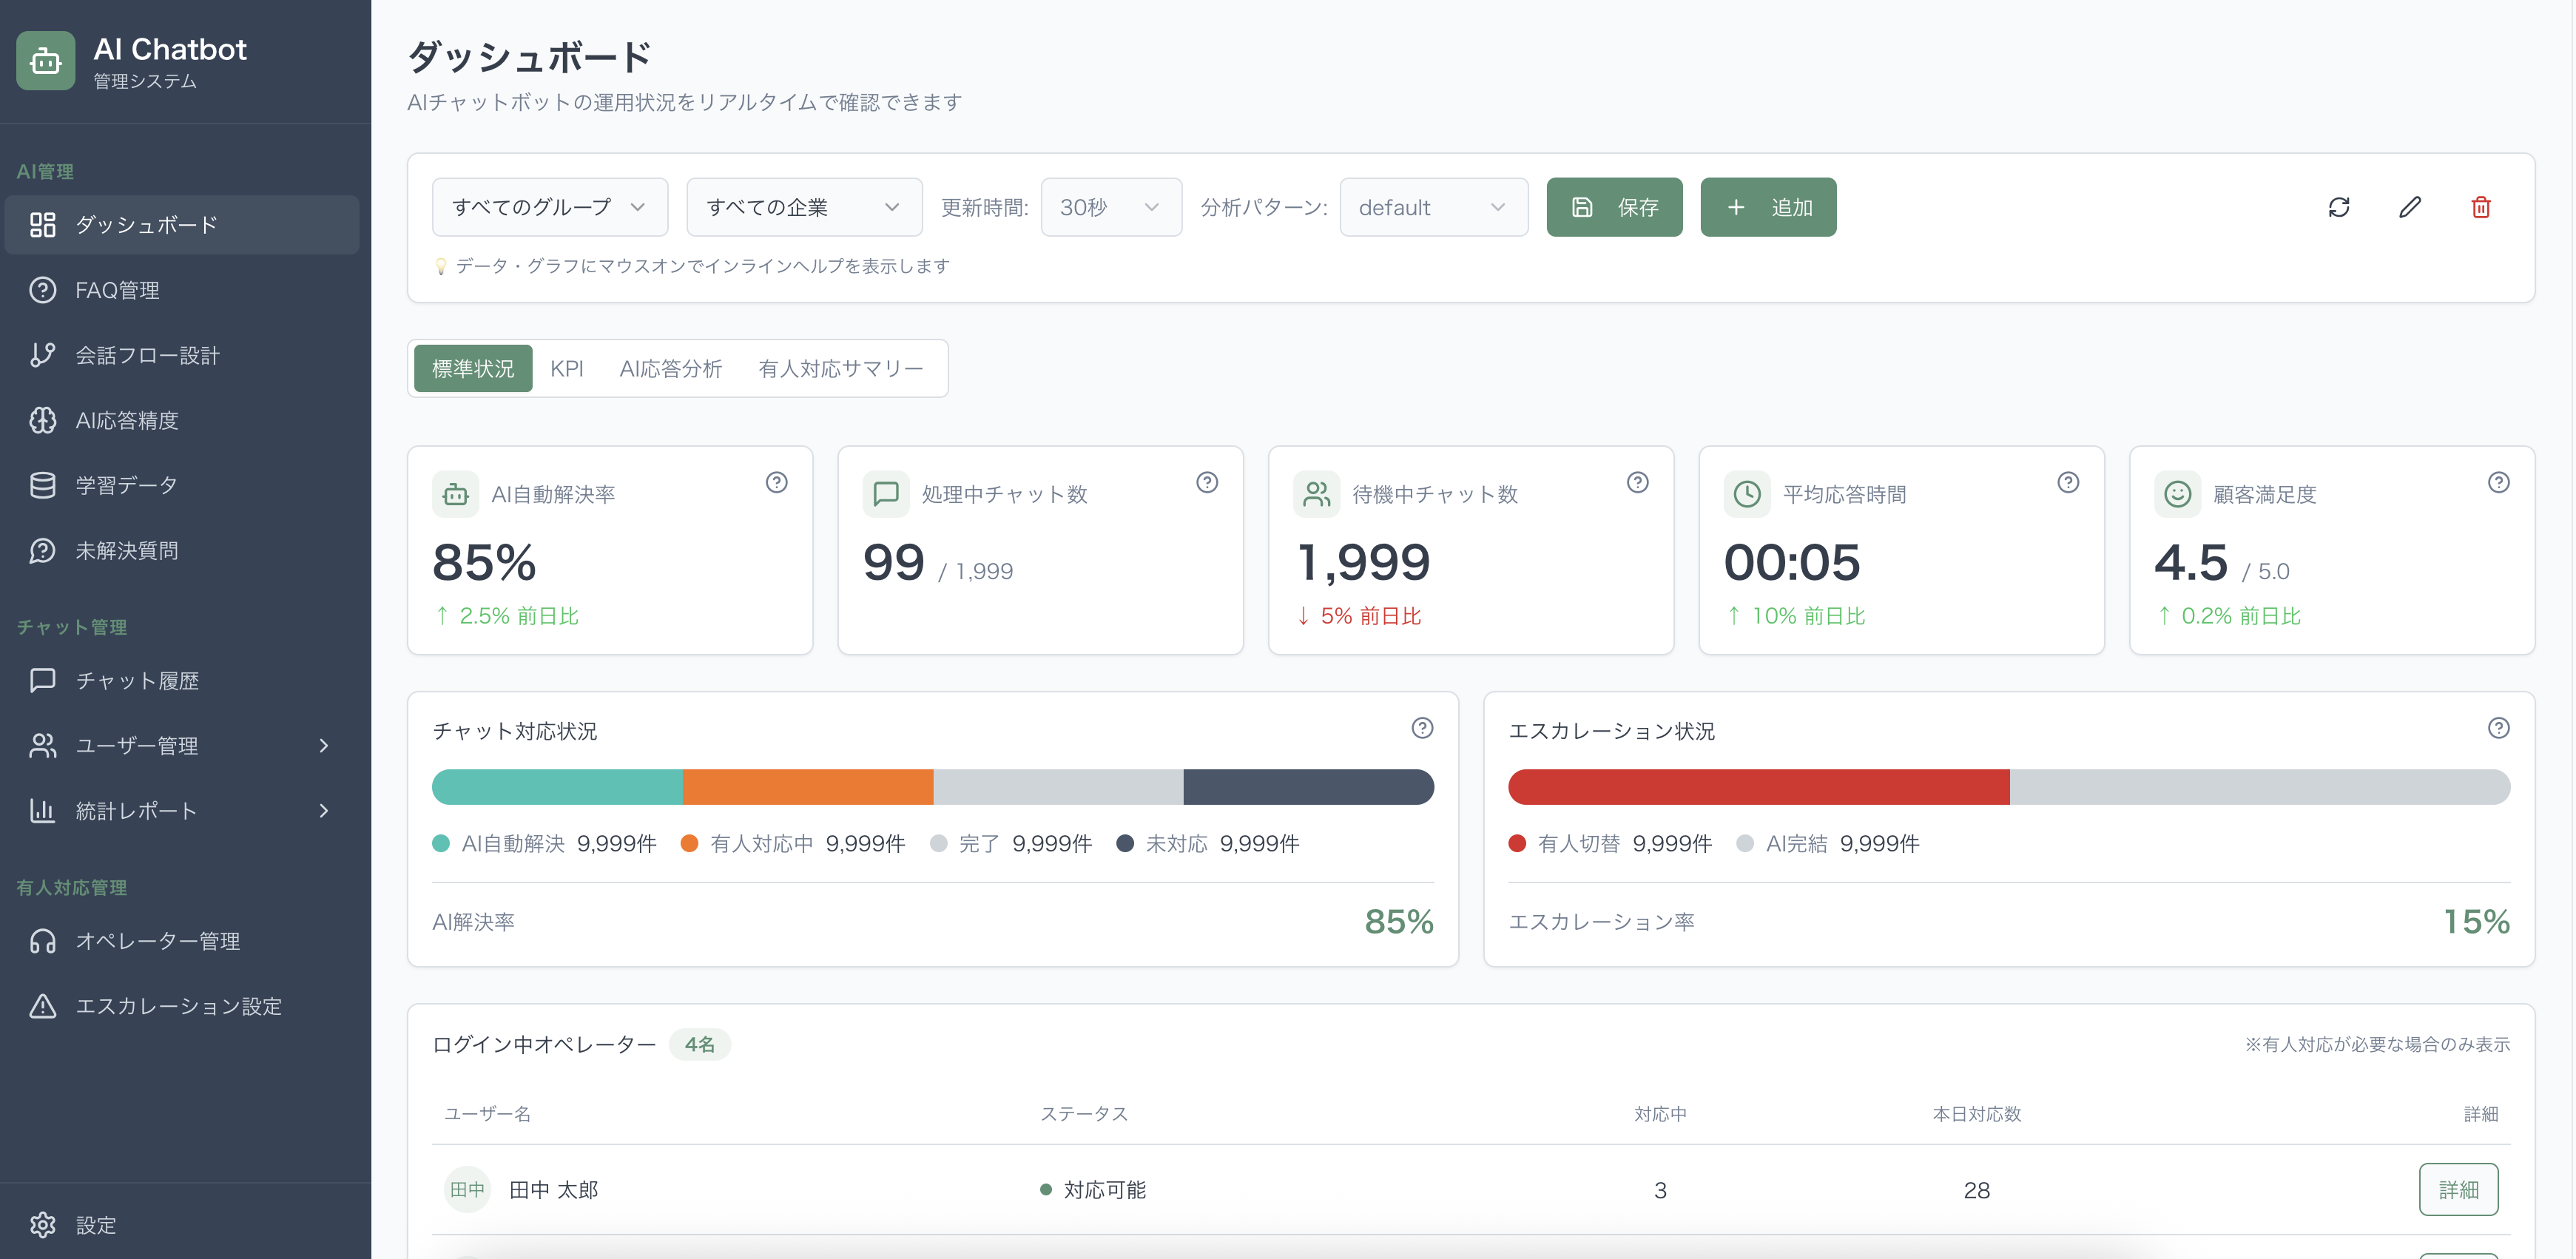The width and height of the screenshot is (2576, 1259).
Task: Click the ユーザー管理 people icon
Action: (42, 746)
